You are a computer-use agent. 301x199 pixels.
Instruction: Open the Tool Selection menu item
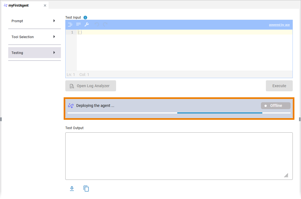click(x=23, y=37)
